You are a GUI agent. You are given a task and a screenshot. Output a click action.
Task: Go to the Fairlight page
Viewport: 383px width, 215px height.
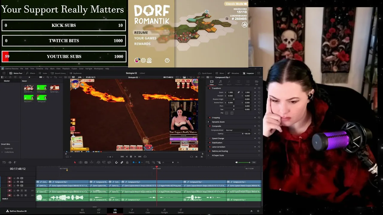(164, 211)
